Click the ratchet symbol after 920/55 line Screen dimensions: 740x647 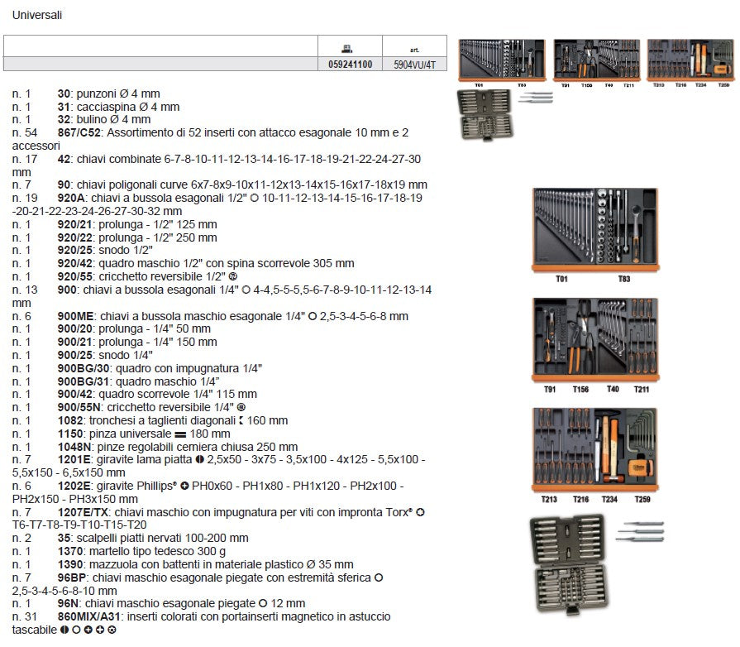[232, 276]
